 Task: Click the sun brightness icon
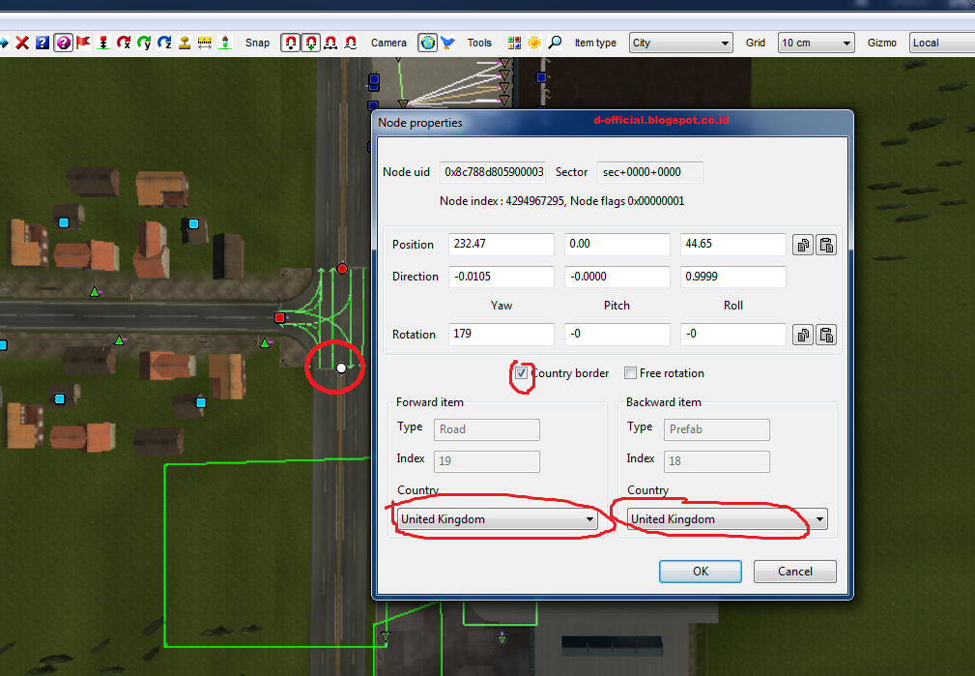pos(535,43)
